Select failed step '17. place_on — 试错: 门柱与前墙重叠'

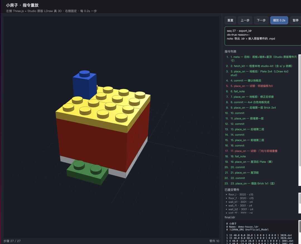254,151
